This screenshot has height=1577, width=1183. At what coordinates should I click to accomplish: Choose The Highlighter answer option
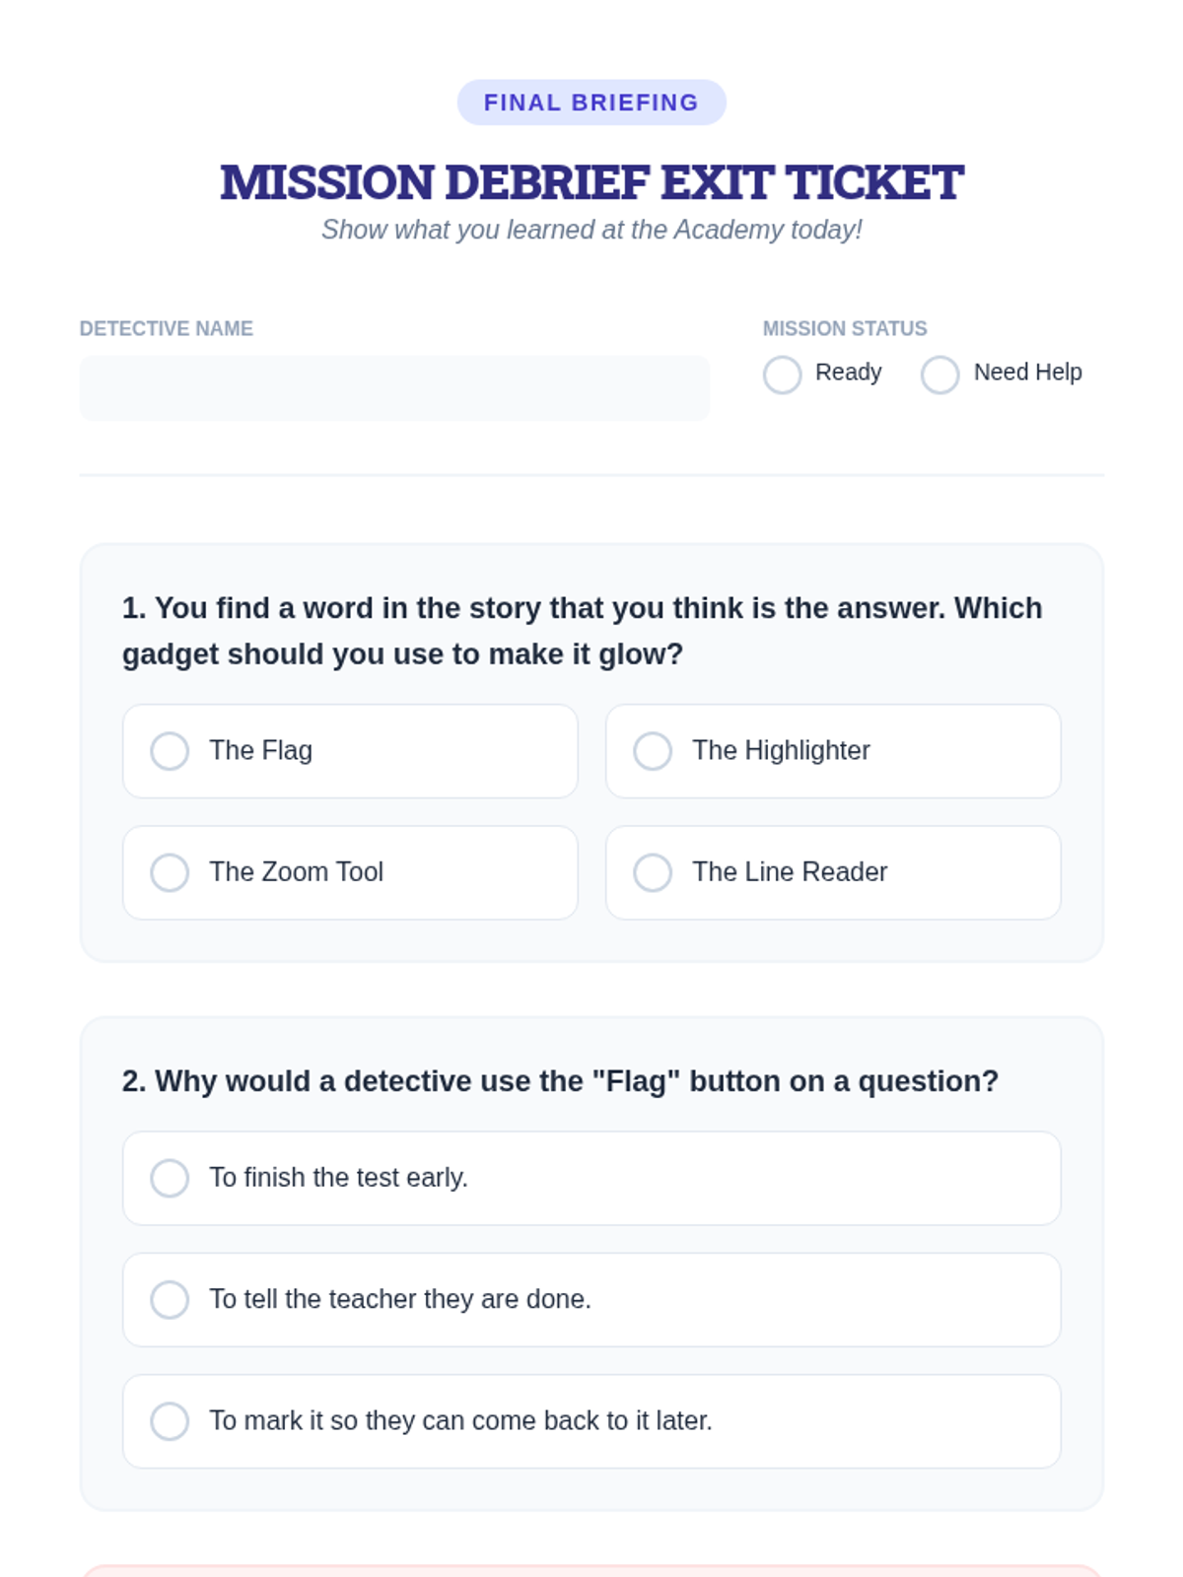(x=653, y=751)
